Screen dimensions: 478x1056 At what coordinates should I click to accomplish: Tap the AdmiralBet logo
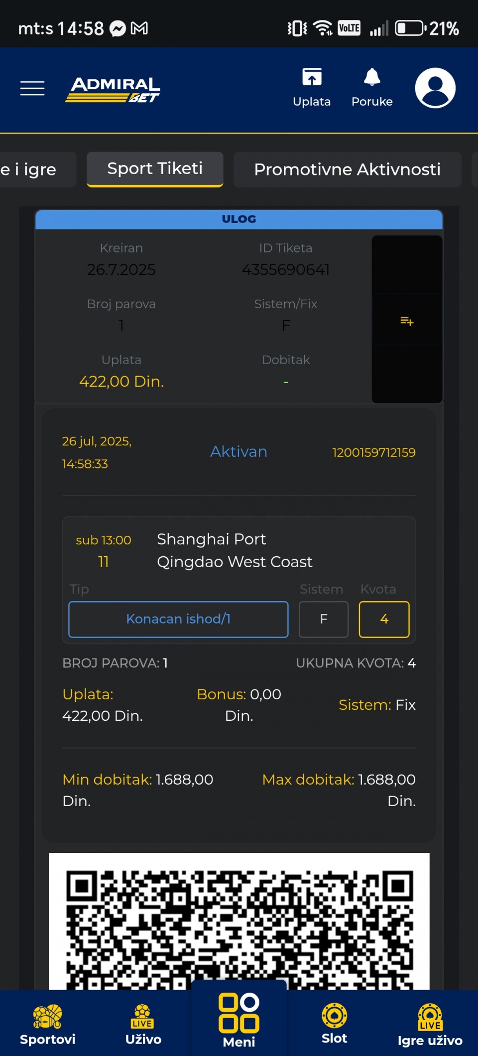tap(113, 90)
